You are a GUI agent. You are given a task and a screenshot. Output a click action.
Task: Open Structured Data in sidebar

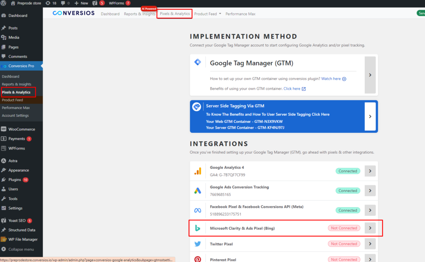pos(21,230)
